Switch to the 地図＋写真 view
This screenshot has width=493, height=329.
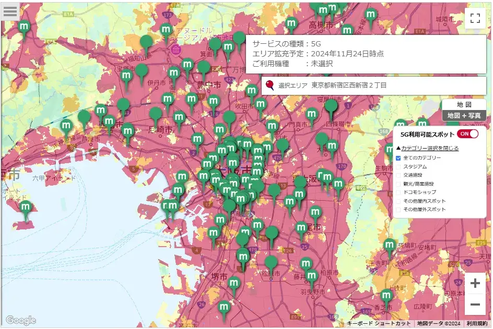click(x=464, y=116)
